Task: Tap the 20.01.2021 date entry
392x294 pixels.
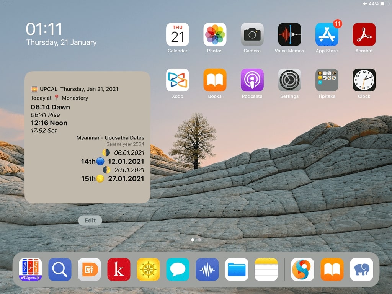Action: 129,170
